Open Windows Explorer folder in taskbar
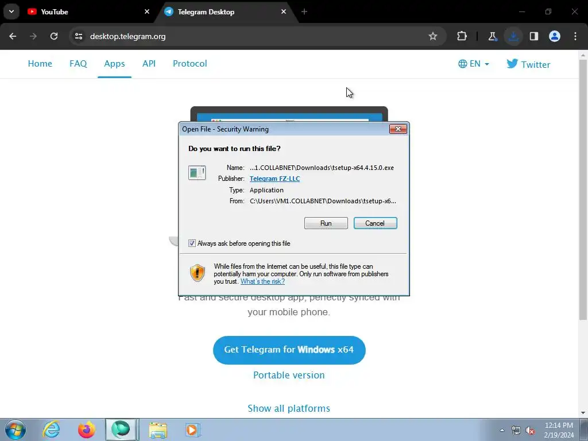The height and width of the screenshot is (441, 588). (158, 430)
